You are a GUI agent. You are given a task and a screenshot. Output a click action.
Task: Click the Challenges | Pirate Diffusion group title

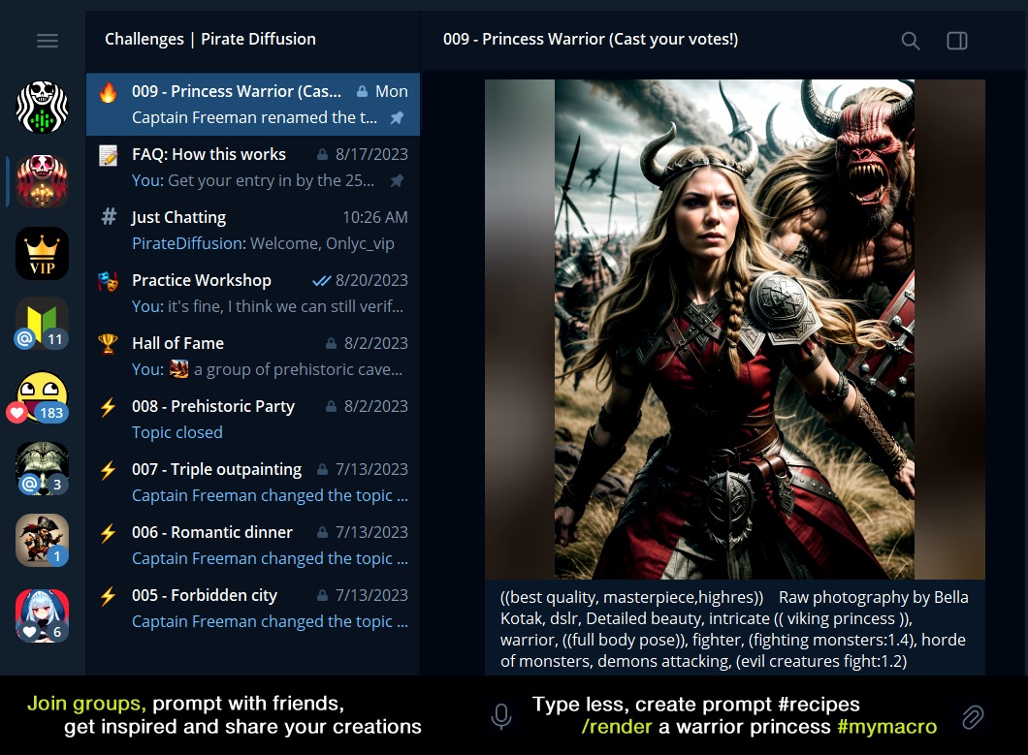pyautogui.click(x=210, y=40)
